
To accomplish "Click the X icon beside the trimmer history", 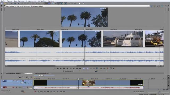I will (158, 6).
